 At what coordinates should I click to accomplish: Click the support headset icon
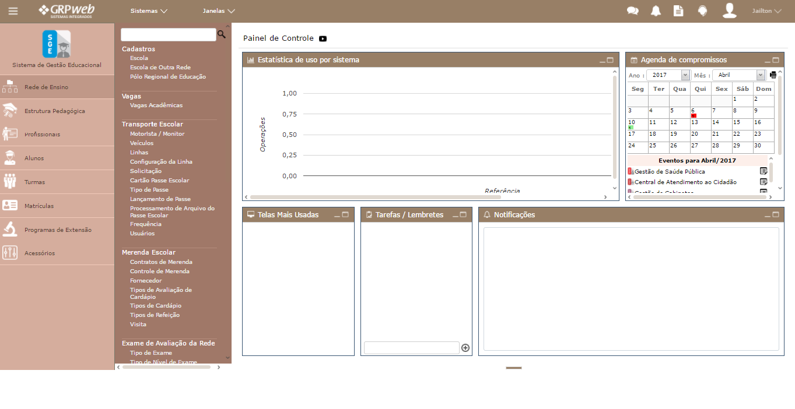pyautogui.click(x=703, y=11)
